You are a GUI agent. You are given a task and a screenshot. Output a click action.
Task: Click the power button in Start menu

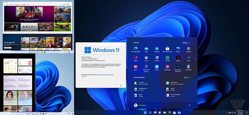tap(189, 105)
